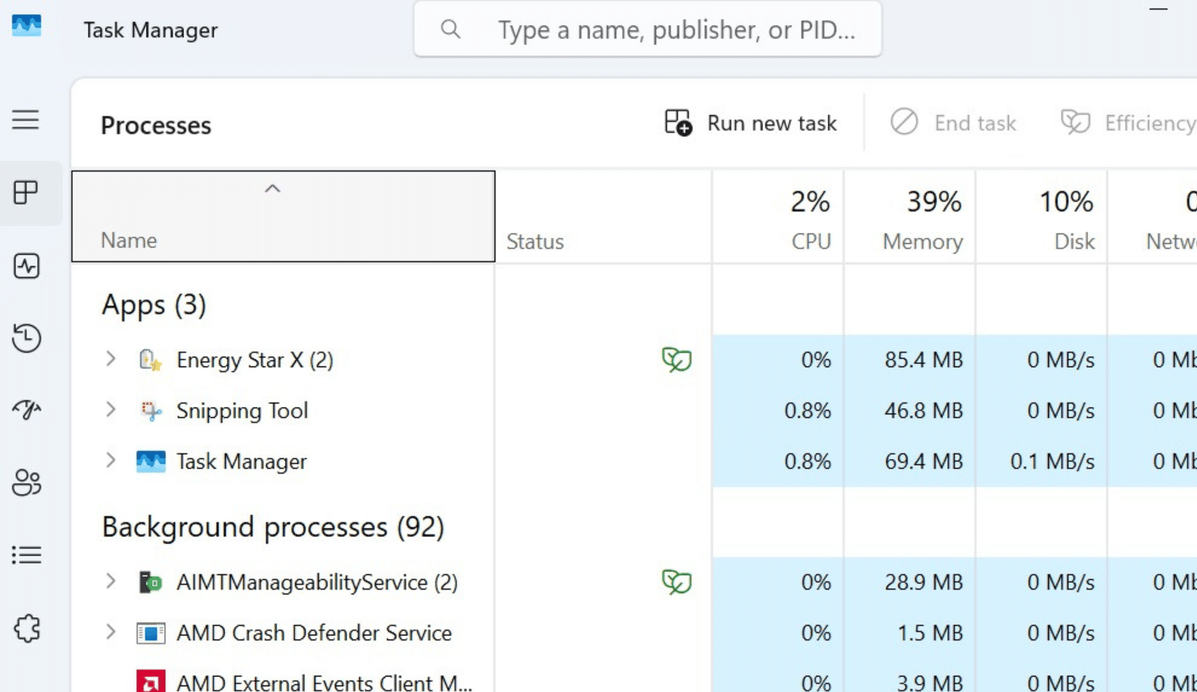The image size is (1197, 692).
Task: Open the Users sidebar page
Action: point(26,482)
